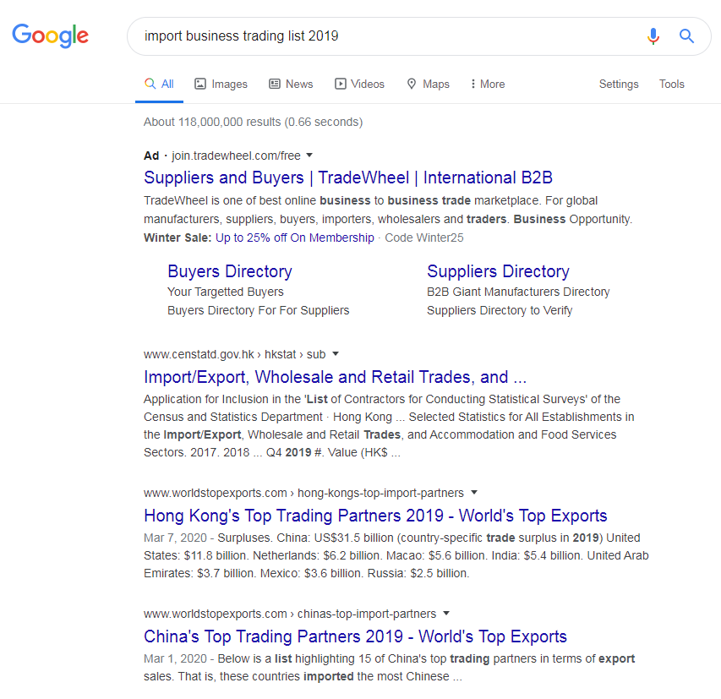Screen dimensions: 721x699
Task: Click the 'Code Winter25' promo text
Action: [x=424, y=238]
